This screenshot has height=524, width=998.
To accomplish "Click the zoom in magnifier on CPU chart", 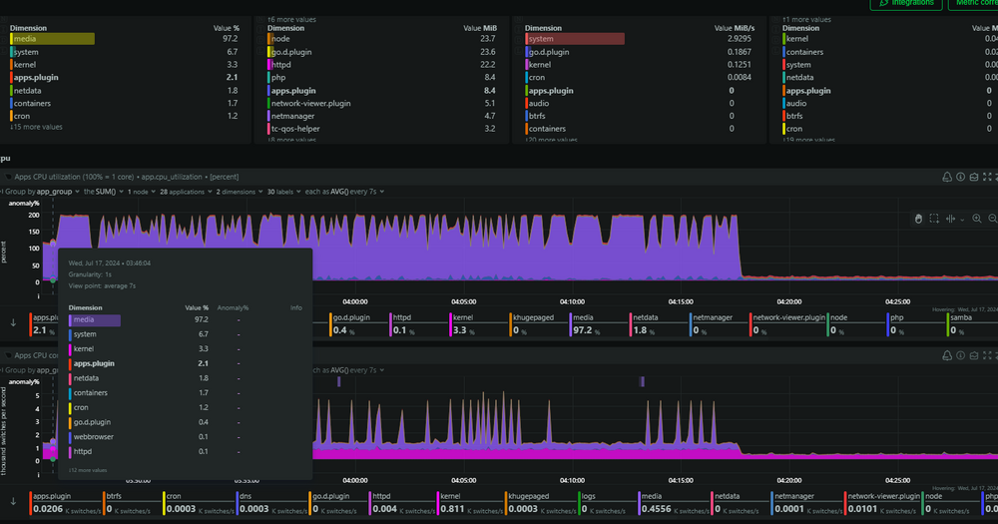I will 976,219.
